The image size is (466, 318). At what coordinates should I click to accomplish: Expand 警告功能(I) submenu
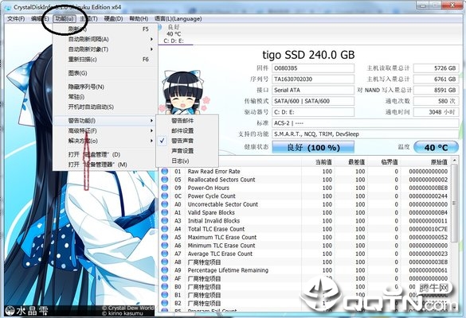click(x=105, y=121)
